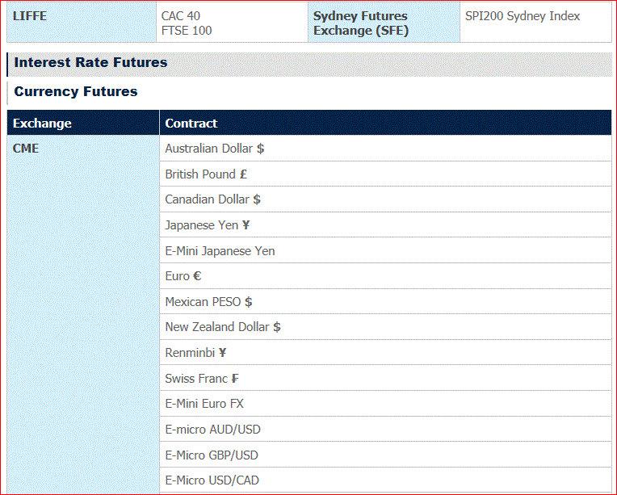The width and height of the screenshot is (617, 495).
Task: Click the Australian Dollar $ row
Action: [386, 149]
